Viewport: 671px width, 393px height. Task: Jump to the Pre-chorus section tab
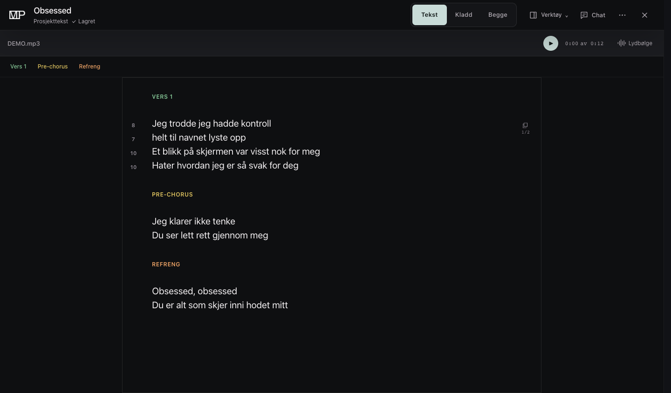pyautogui.click(x=53, y=67)
